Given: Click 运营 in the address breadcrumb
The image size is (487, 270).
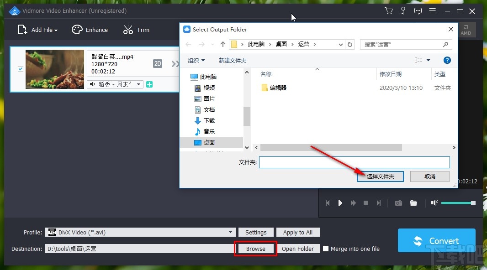Looking at the screenshot, I should coord(304,44).
